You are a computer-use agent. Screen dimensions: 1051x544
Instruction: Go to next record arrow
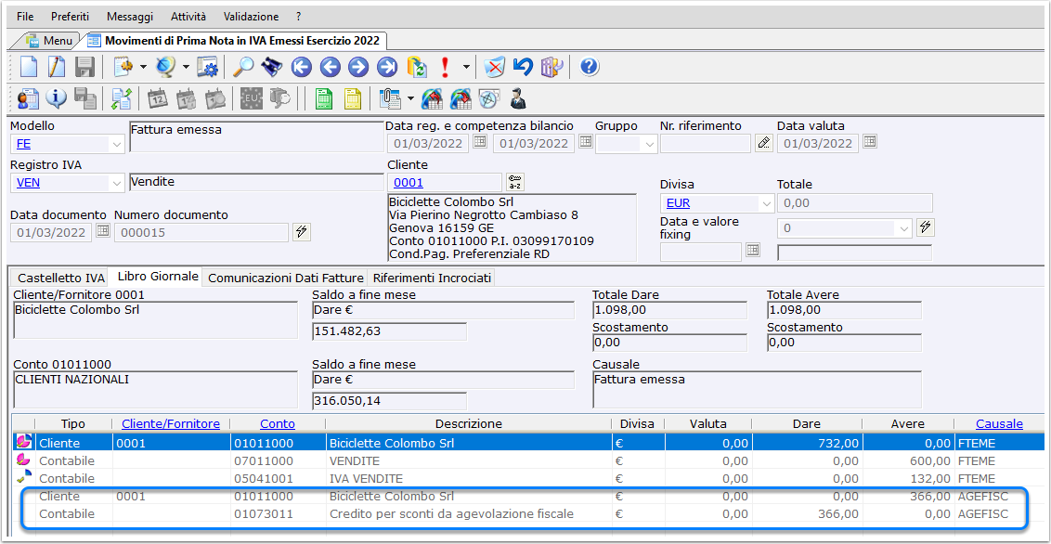point(358,67)
